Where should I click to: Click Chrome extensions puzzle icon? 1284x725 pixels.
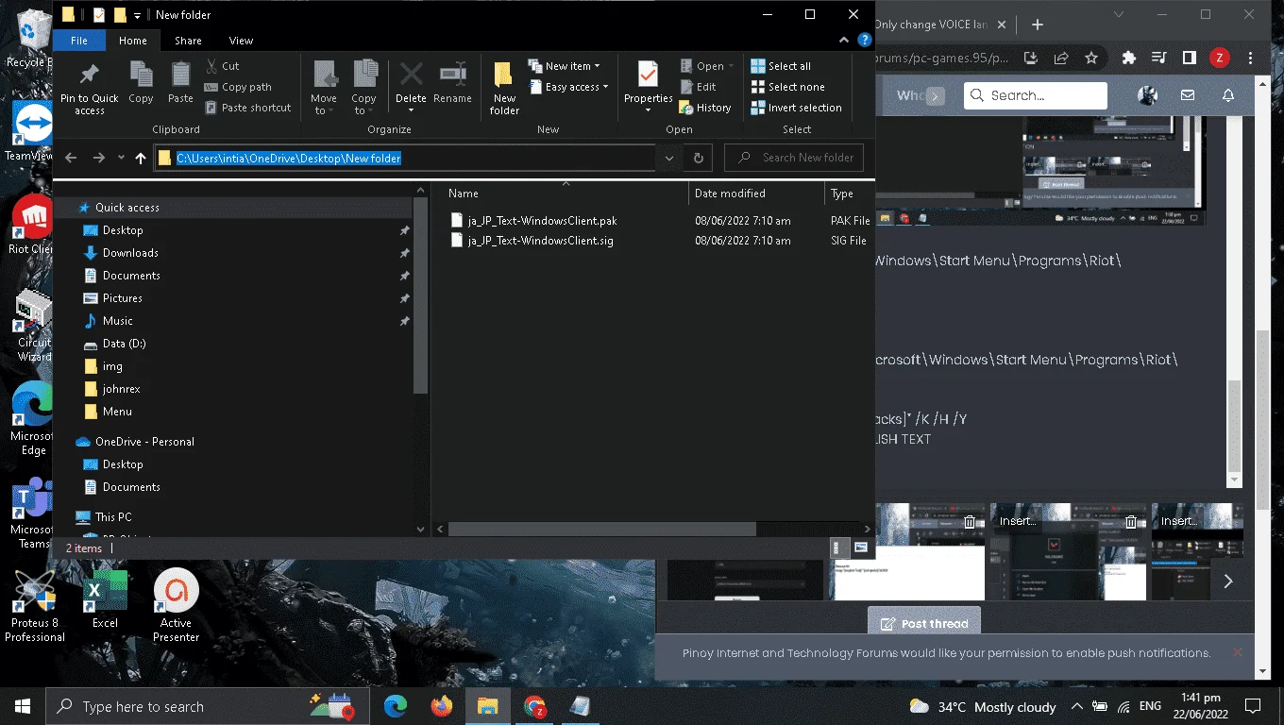(x=1128, y=58)
